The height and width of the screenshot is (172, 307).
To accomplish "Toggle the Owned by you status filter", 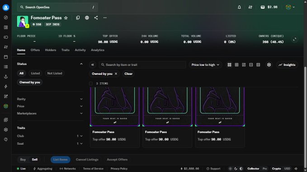I will coord(30,82).
